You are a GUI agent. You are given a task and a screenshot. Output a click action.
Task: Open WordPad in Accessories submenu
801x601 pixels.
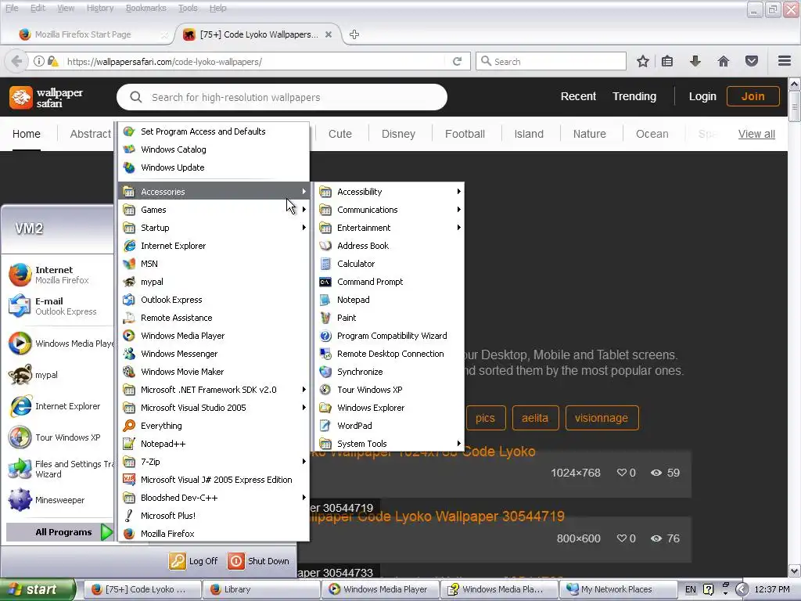[389, 426]
